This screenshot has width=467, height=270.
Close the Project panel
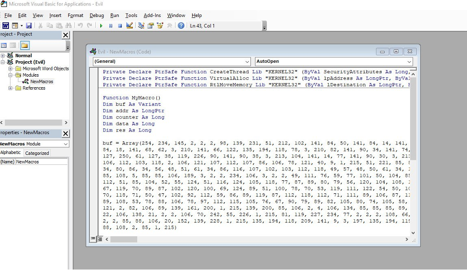tap(65, 35)
